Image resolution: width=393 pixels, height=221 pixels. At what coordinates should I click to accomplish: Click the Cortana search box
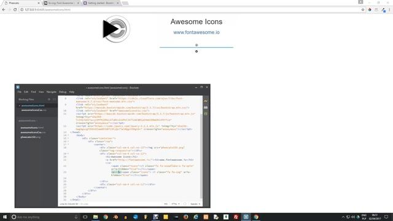click(x=45, y=217)
